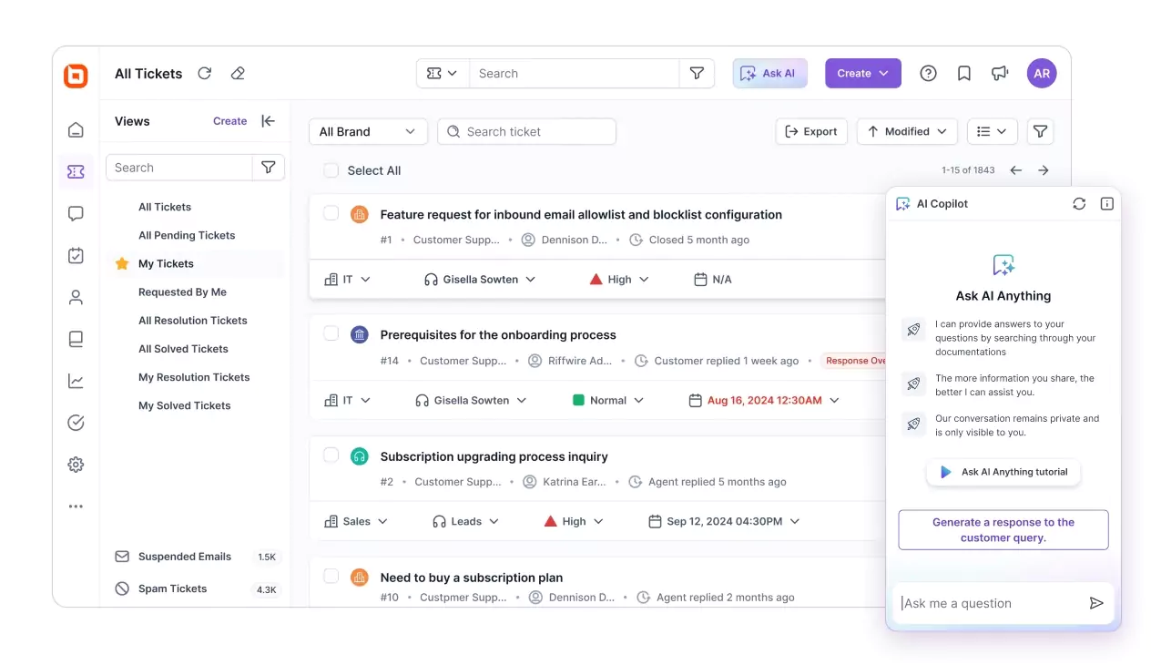Open the Analytics chart icon in sidebar
The width and height of the screenshot is (1161, 665).
pyautogui.click(x=75, y=381)
